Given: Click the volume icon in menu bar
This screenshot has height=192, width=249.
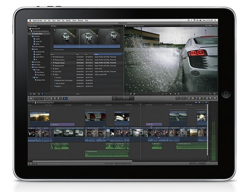Looking at the screenshot, I should [x=197, y=20].
